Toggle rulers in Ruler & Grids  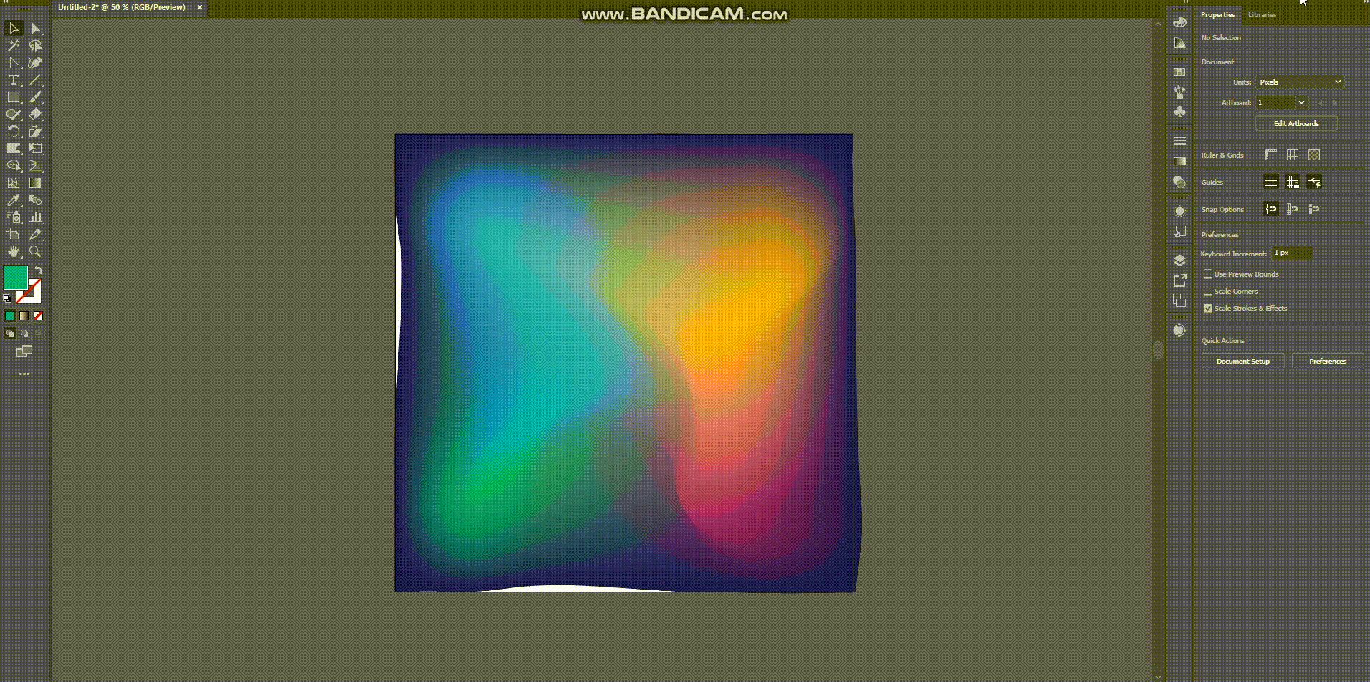point(1271,155)
